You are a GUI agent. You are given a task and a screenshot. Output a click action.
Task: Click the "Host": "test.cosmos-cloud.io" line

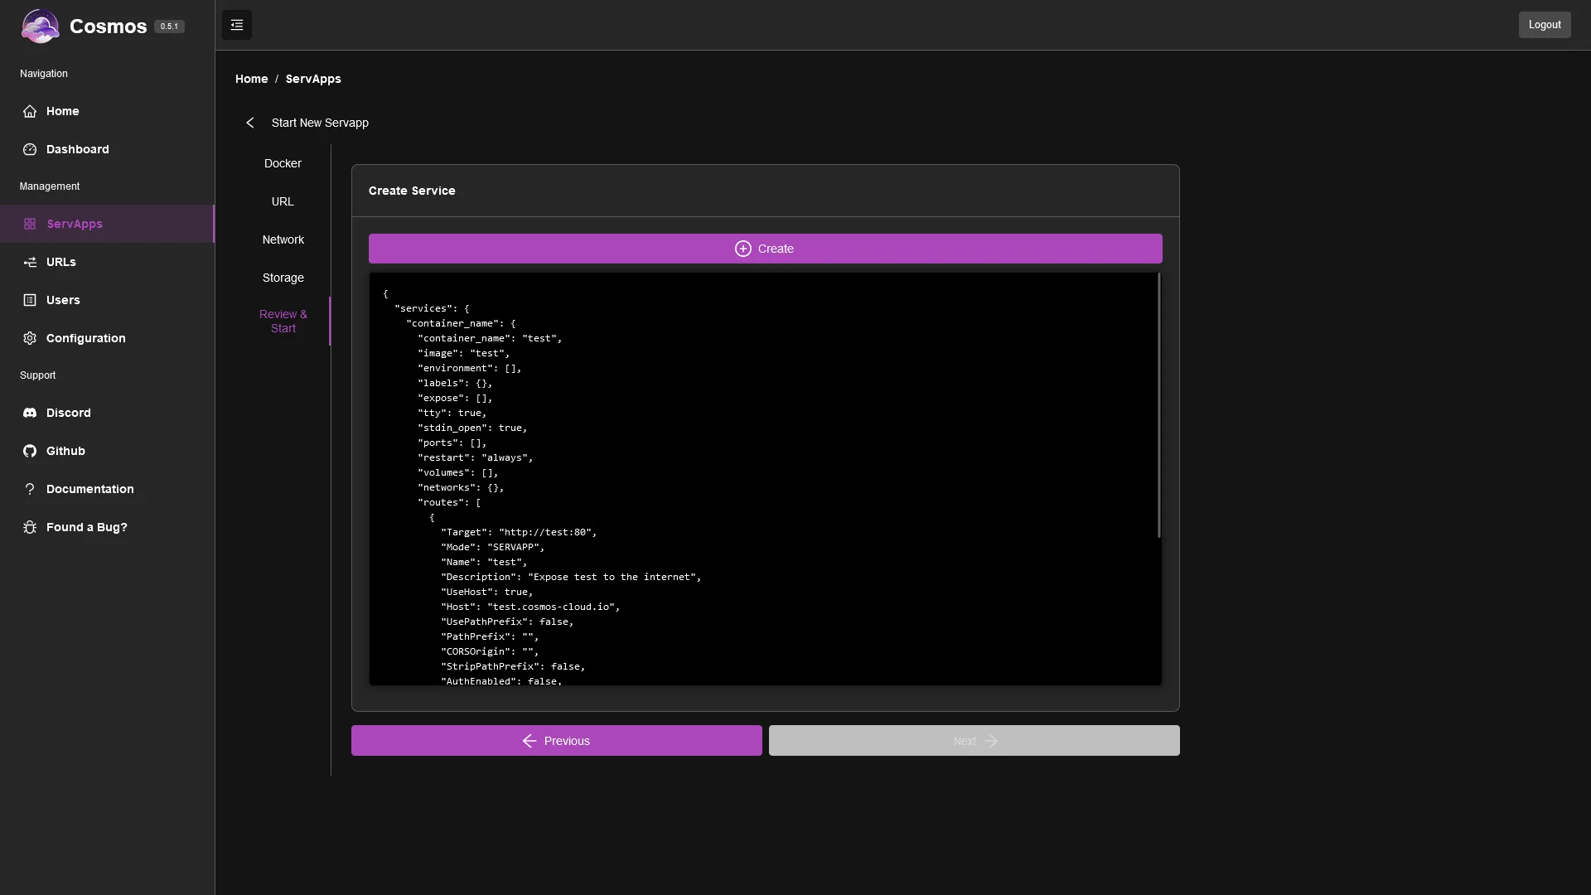point(530,607)
